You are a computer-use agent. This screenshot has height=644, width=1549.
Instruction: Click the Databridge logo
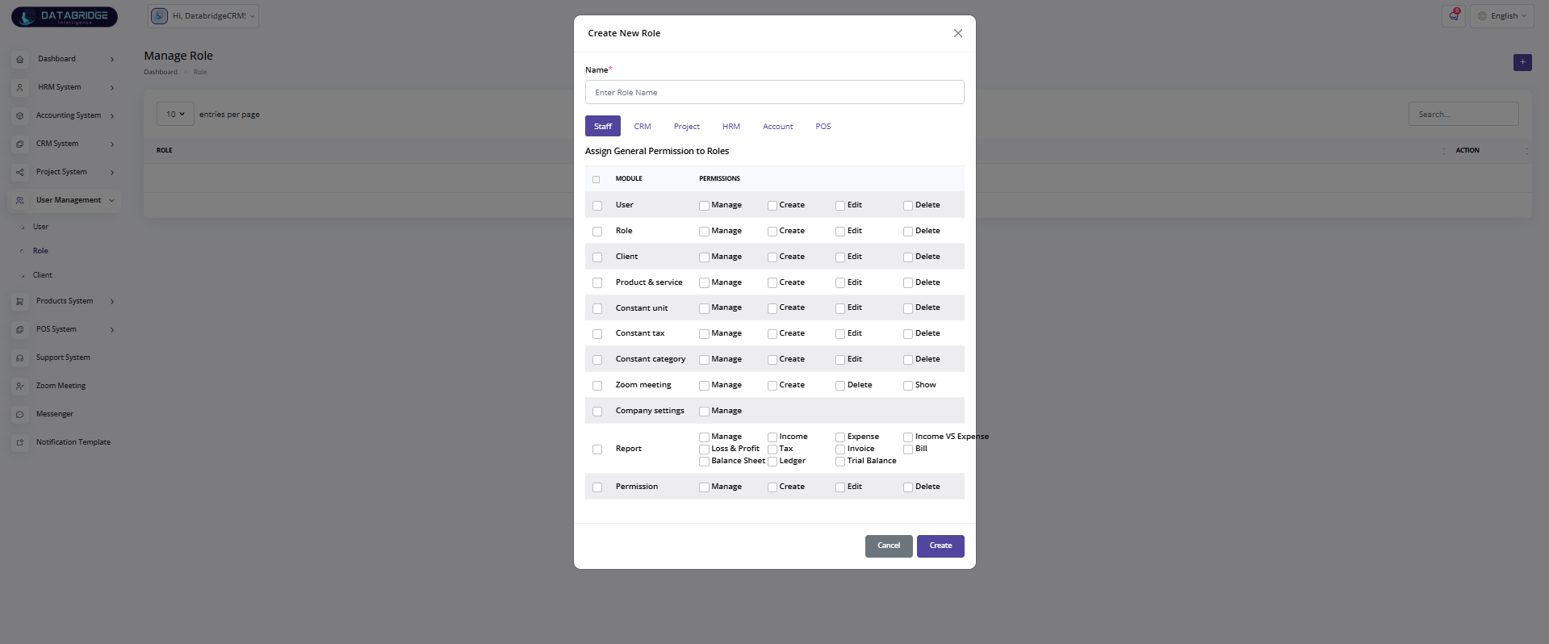coord(65,16)
